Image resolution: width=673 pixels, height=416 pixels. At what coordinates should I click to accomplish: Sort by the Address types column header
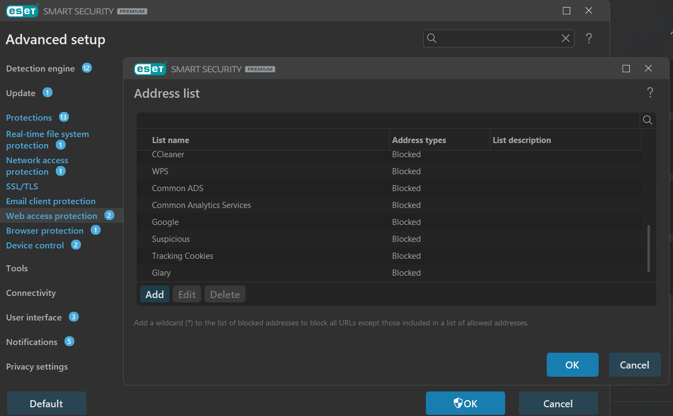419,140
